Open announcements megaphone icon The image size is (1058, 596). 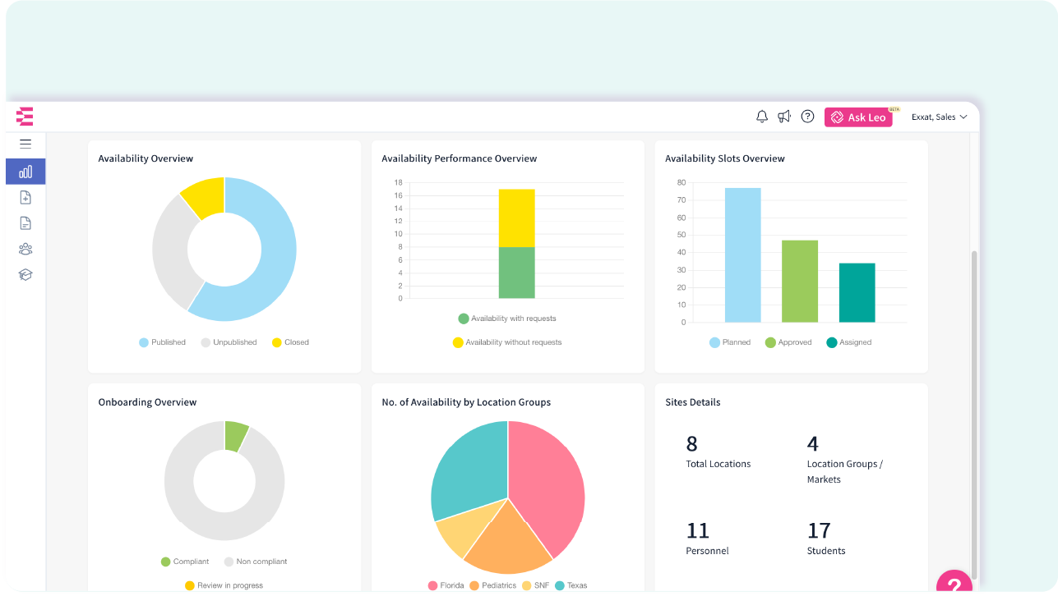click(x=784, y=117)
